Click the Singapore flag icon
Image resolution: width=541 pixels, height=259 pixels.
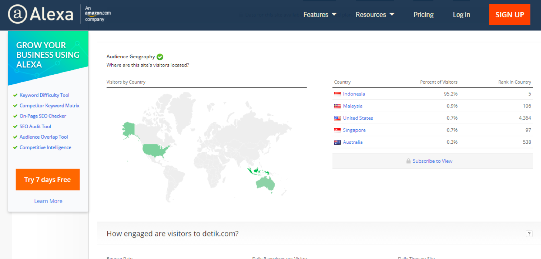click(x=337, y=130)
